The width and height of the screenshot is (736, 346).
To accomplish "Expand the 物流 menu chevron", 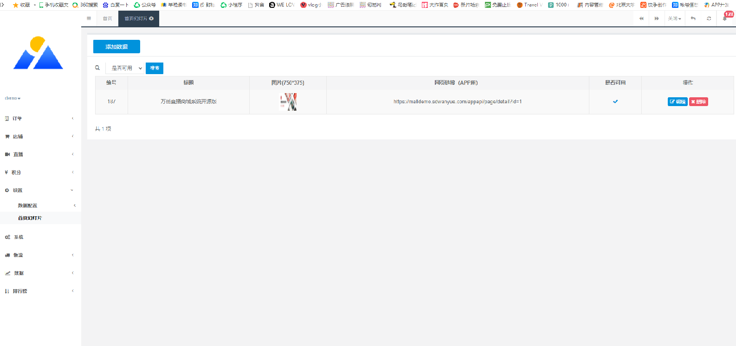I will 73,255.
